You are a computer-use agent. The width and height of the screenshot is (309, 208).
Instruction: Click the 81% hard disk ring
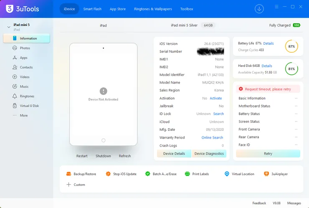[291, 69]
